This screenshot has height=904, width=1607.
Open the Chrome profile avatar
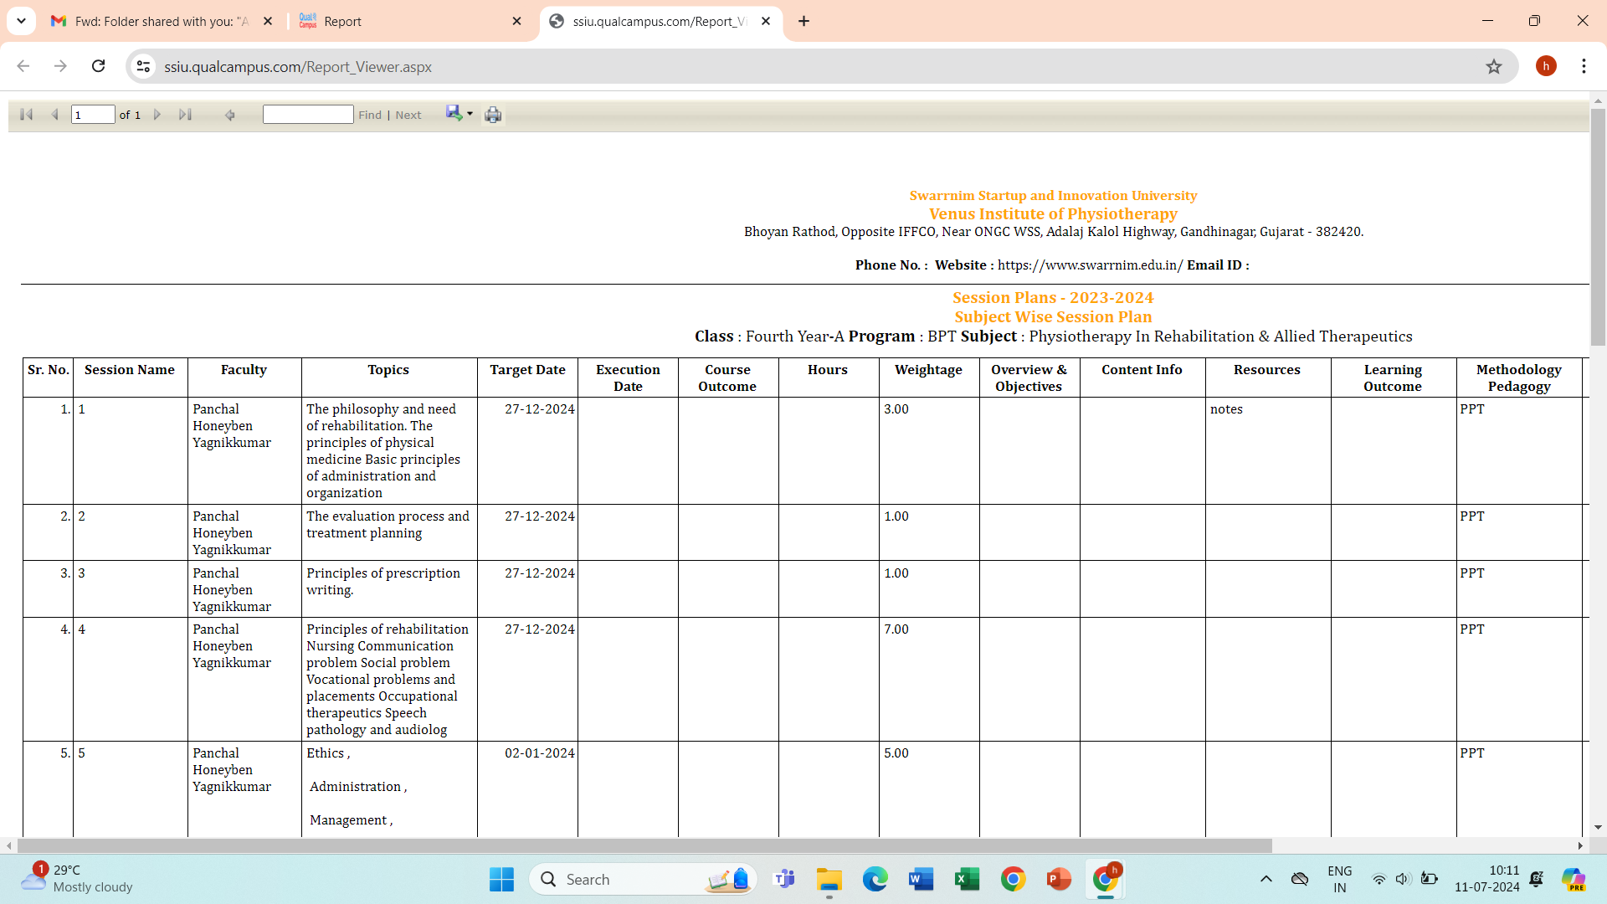click(1546, 66)
